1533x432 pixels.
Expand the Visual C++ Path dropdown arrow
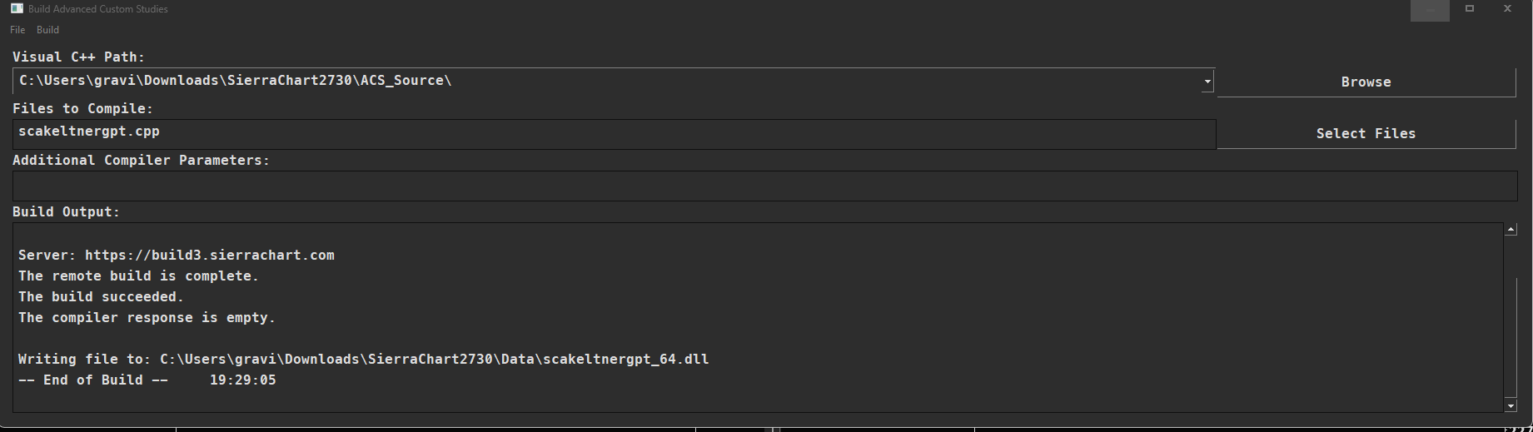point(1207,82)
